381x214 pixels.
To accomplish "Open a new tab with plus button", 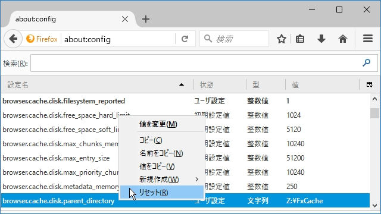I will click(x=146, y=19).
